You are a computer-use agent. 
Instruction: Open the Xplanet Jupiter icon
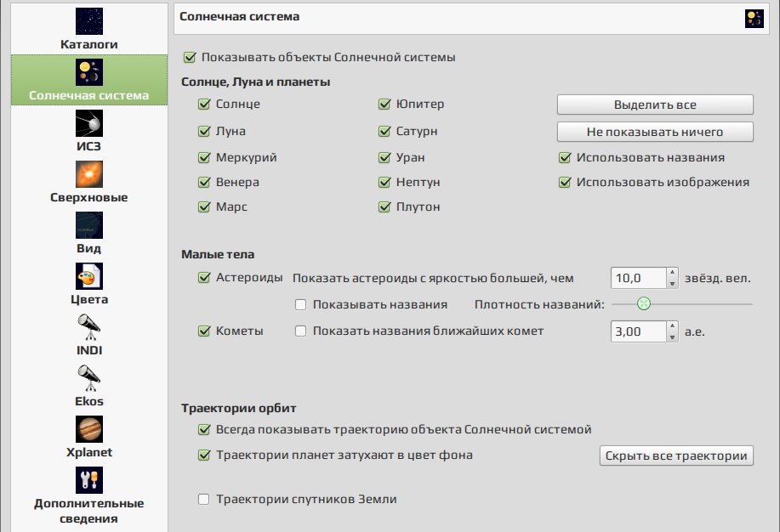coord(89,429)
